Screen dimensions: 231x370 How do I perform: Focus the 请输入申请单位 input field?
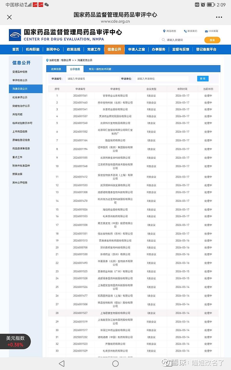(x=162, y=79)
